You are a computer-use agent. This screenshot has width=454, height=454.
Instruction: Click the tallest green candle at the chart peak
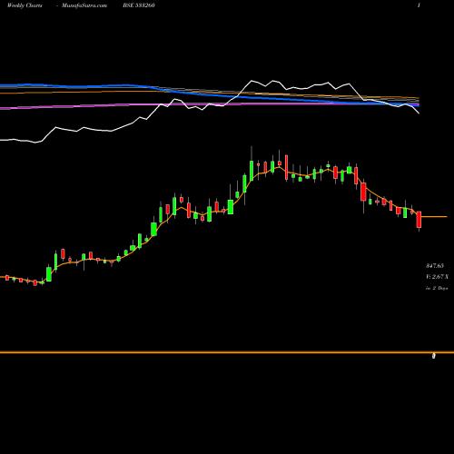coord(252,171)
